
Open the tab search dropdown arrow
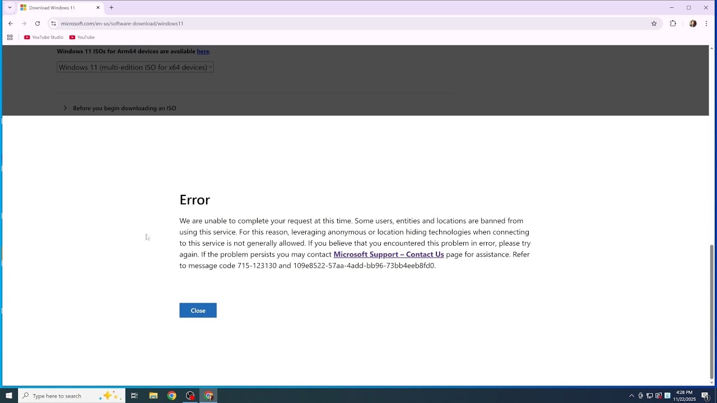point(10,8)
